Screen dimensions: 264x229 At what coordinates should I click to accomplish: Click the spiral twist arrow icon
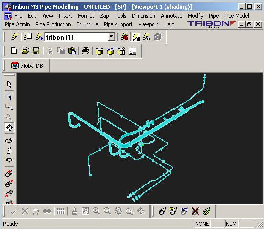[x=9, y=150]
